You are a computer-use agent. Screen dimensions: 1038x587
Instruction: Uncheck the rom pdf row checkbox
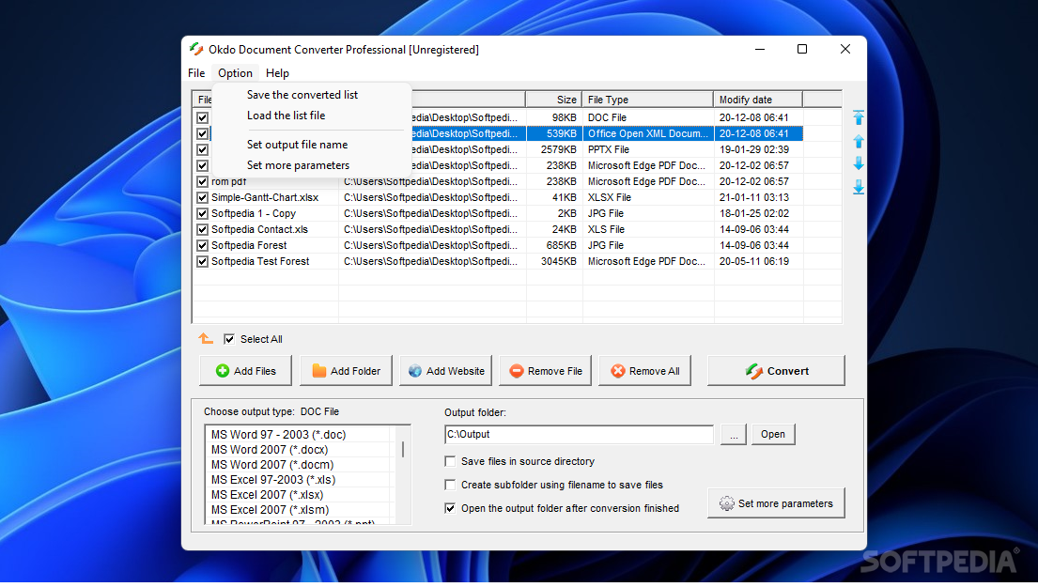[203, 181]
